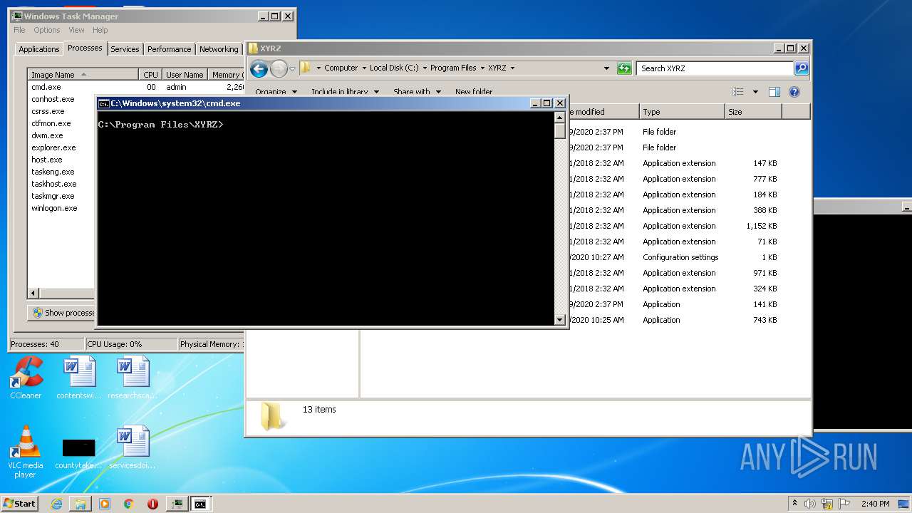Sort by Size column header
Viewport: 912px width, 513px height.
click(753, 112)
